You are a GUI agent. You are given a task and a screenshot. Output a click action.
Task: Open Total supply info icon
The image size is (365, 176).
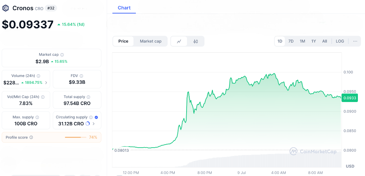tap(89, 97)
